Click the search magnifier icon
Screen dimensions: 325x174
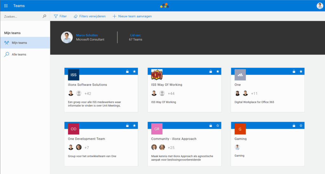click(x=44, y=16)
